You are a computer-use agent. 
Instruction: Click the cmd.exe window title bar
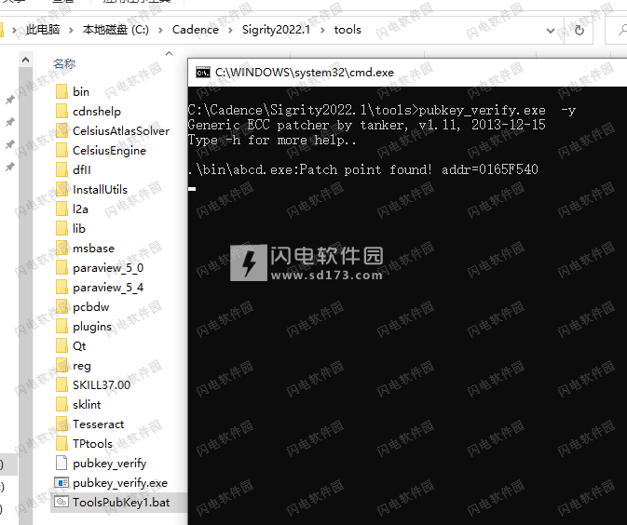tap(407, 73)
